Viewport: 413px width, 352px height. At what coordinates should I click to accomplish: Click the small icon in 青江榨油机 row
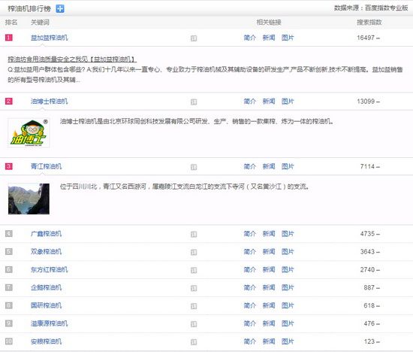tap(194, 167)
